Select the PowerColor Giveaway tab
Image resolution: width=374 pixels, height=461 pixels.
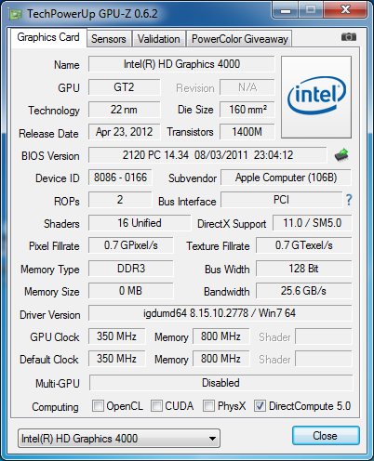pyautogui.click(x=240, y=39)
